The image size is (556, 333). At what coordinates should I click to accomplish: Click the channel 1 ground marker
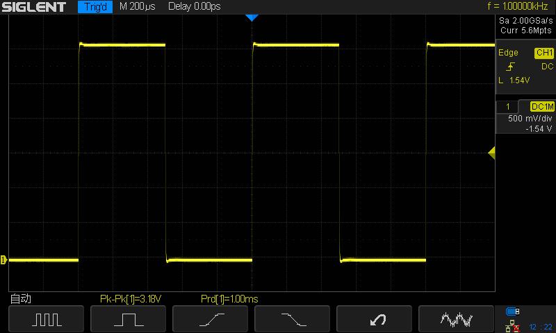(3, 259)
